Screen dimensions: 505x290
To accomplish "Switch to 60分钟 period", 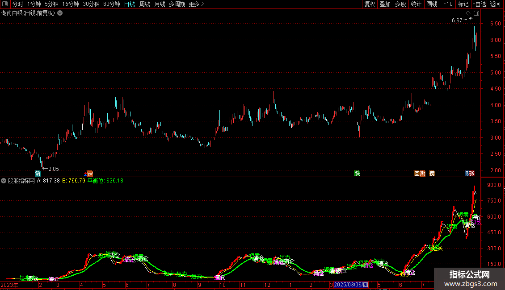I will point(112,4).
